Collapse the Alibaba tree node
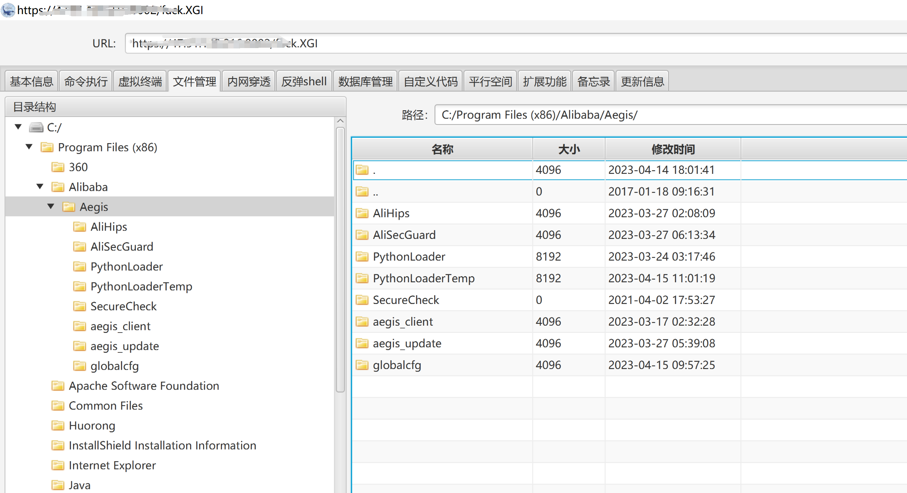This screenshot has width=907, height=493. (40, 186)
